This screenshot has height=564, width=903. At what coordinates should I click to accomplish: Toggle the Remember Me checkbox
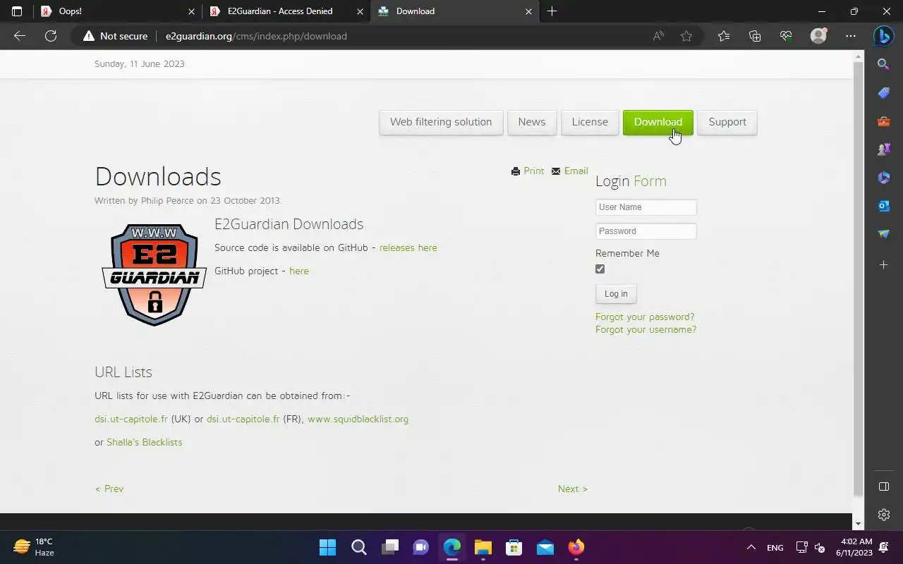[600, 269]
